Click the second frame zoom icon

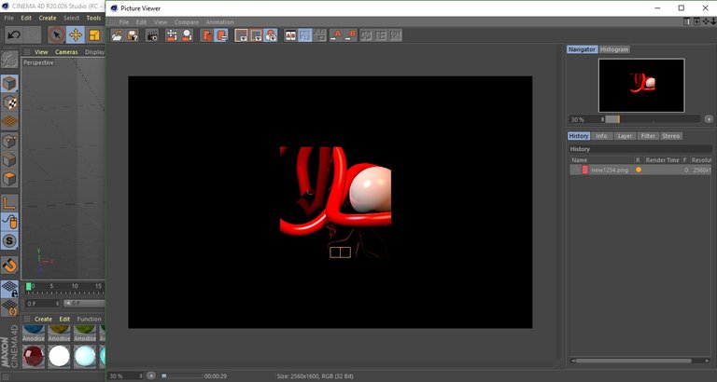(x=256, y=35)
